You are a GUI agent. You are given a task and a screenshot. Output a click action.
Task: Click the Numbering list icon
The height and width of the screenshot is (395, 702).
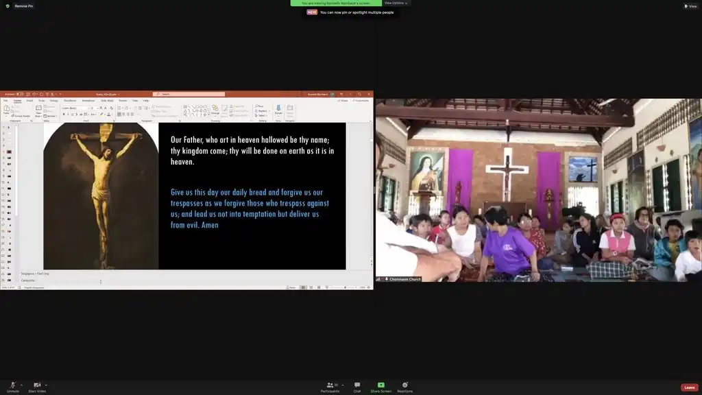click(127, 108)
